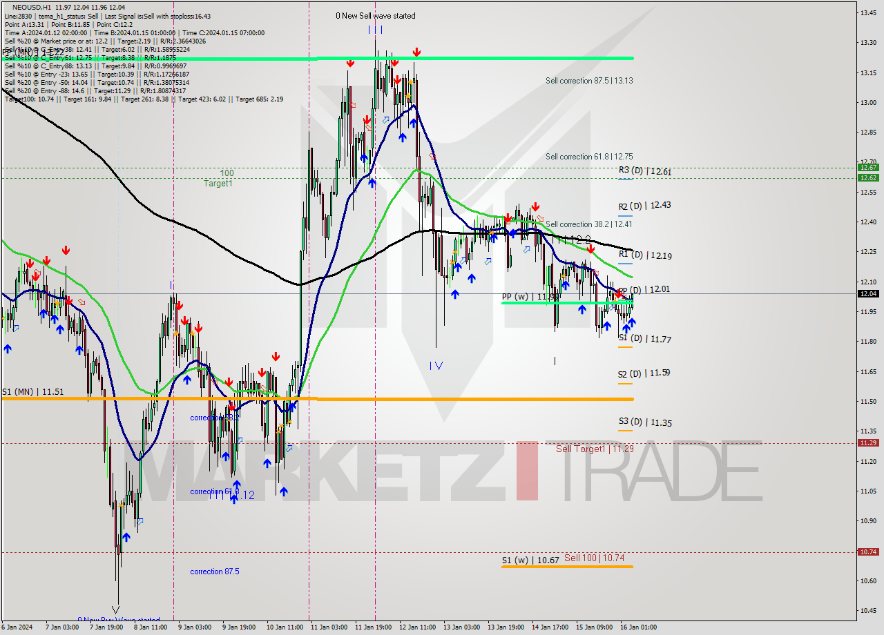Select the 'correction 61.8' blue label
Image resolution: width=884 pixels, height=635 pixels.
[x=215, y=491]
